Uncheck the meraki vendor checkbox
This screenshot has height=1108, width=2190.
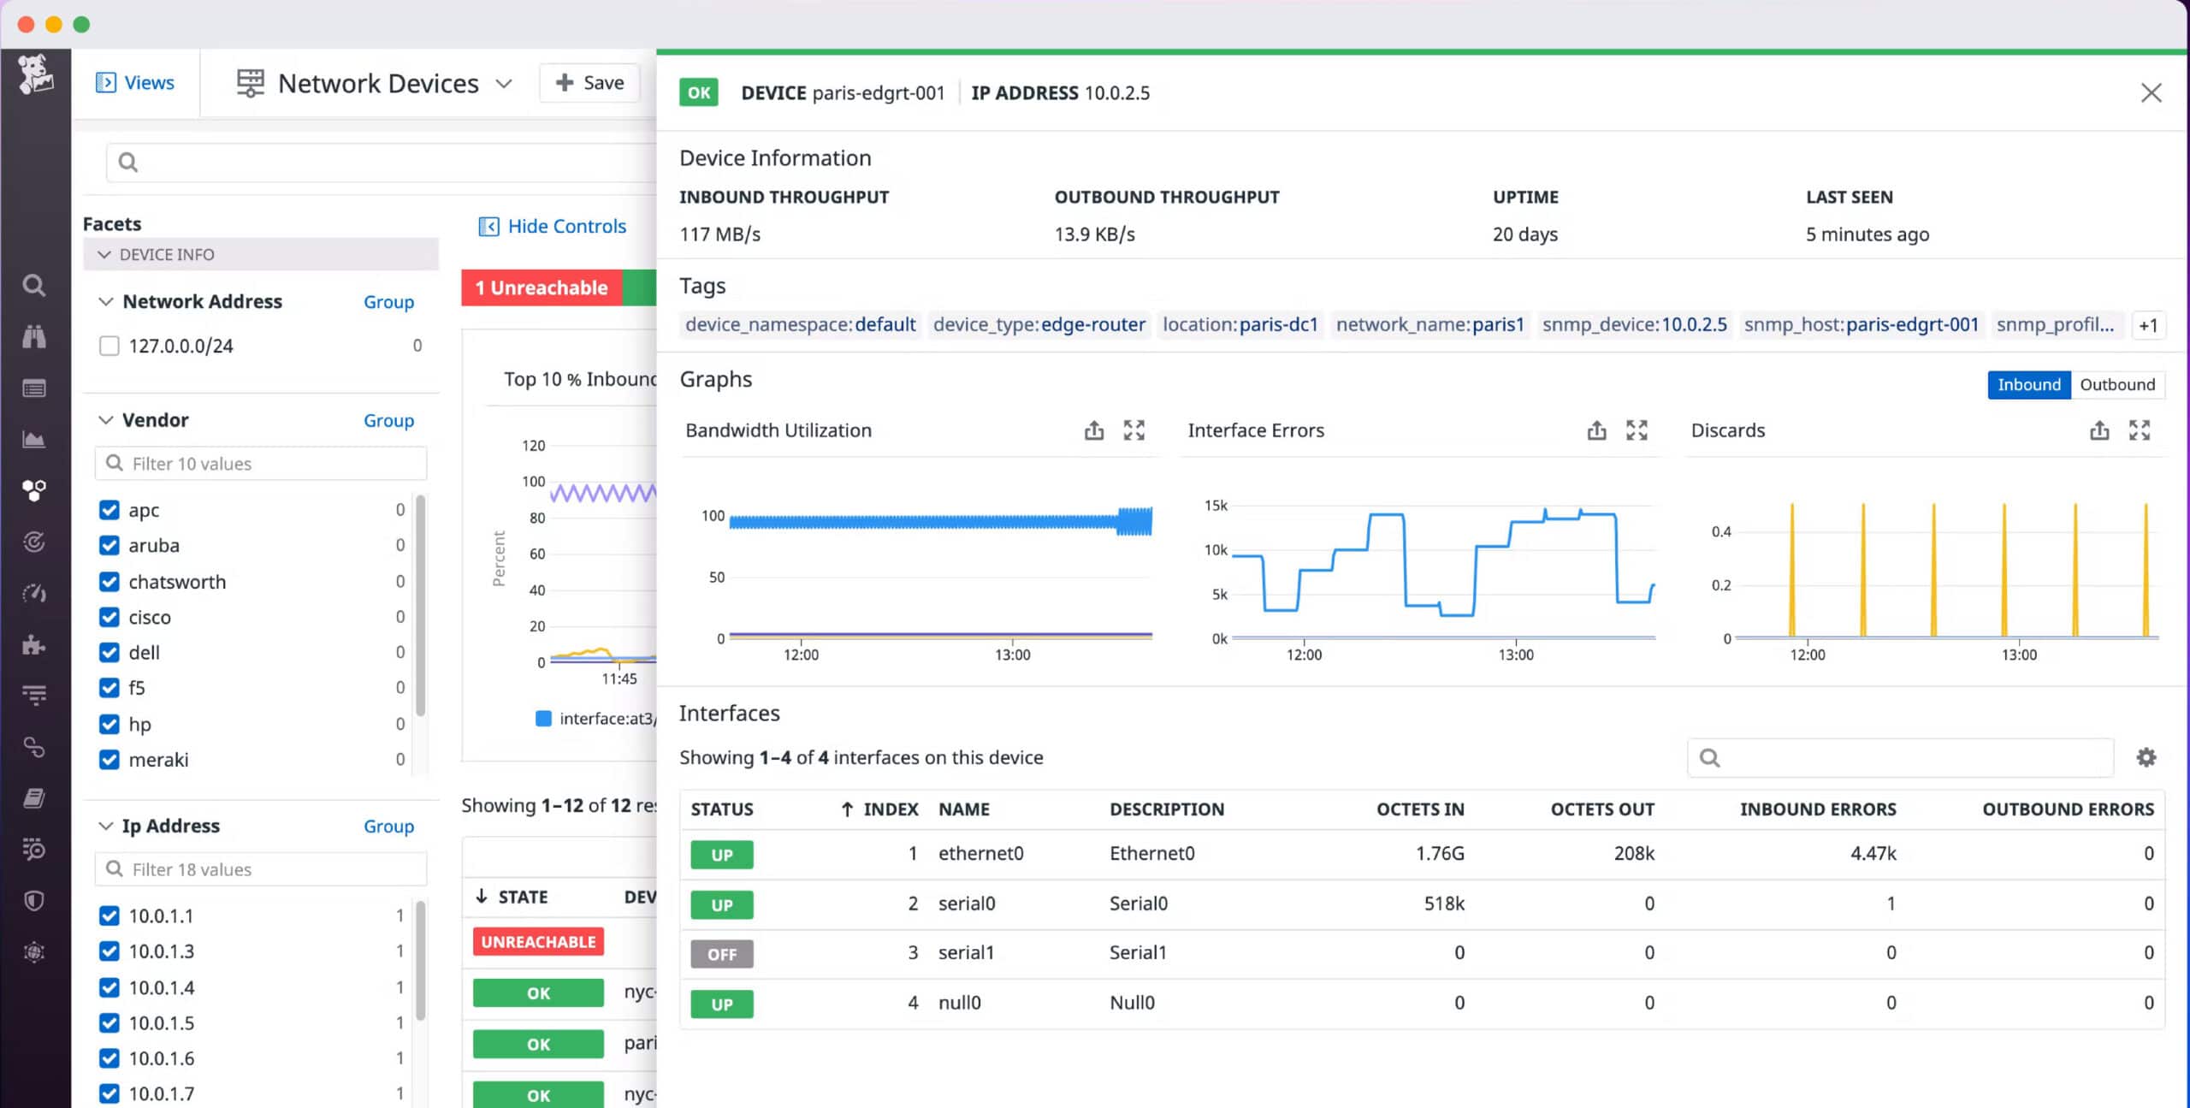pyautogui.click(x=109, y=760)
